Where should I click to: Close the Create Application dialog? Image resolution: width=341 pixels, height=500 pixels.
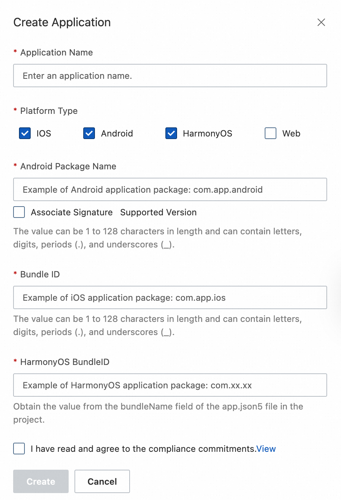coord(321,22)
